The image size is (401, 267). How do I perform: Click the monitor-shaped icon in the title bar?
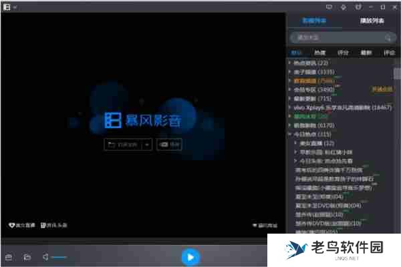329,7
